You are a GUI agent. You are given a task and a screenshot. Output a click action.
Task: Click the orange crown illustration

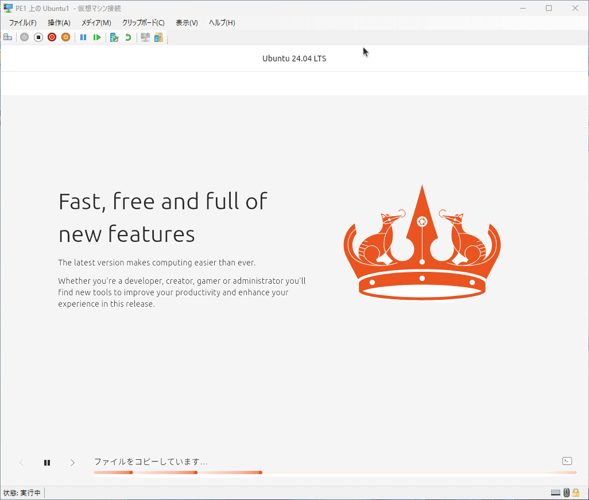[x=422, y=243]
